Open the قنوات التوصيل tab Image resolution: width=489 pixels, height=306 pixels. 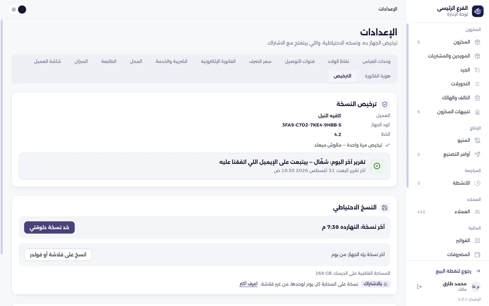click(x=300, y=62)
